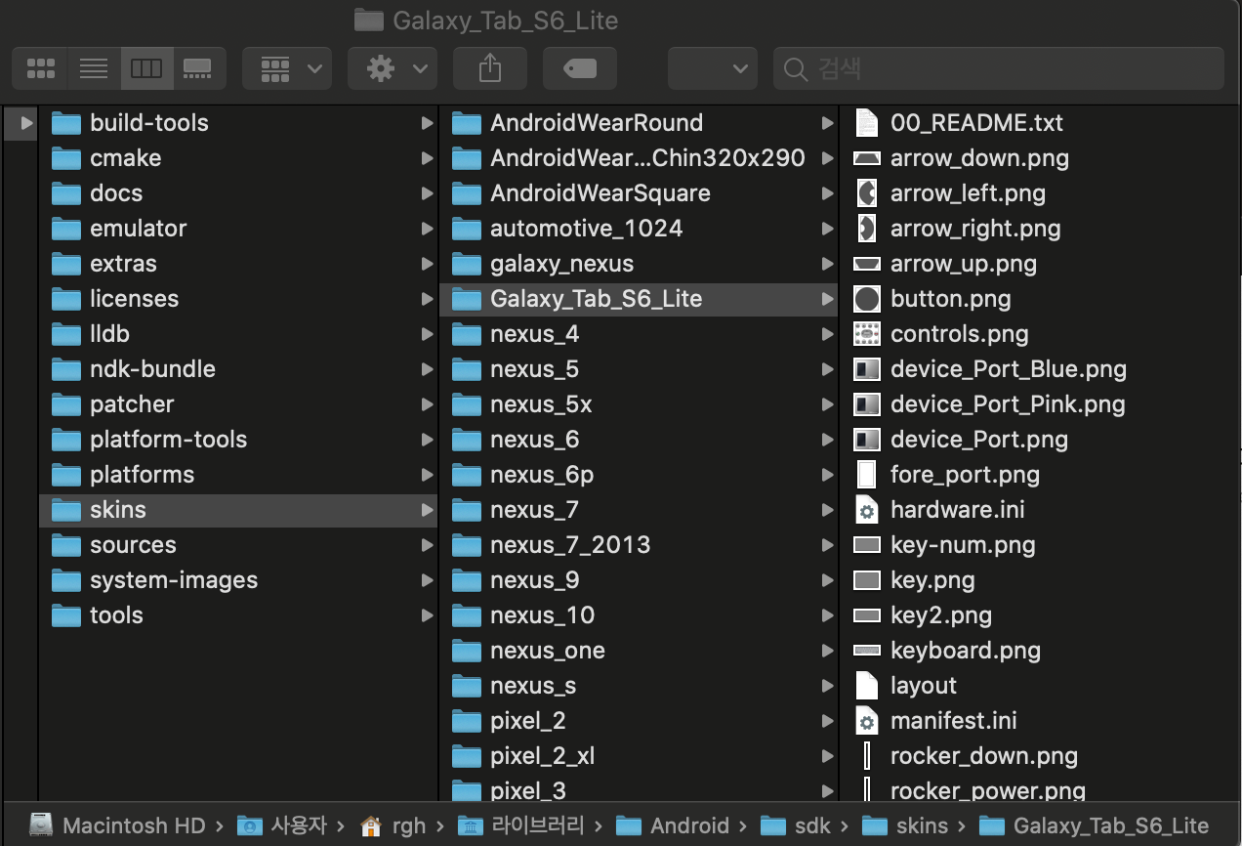Viewport: 1242px width, 846px height.
Task: Select the pixel_2 folder
Action: (639, 721)
